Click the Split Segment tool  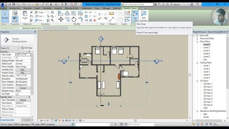(x=143, y=16)
